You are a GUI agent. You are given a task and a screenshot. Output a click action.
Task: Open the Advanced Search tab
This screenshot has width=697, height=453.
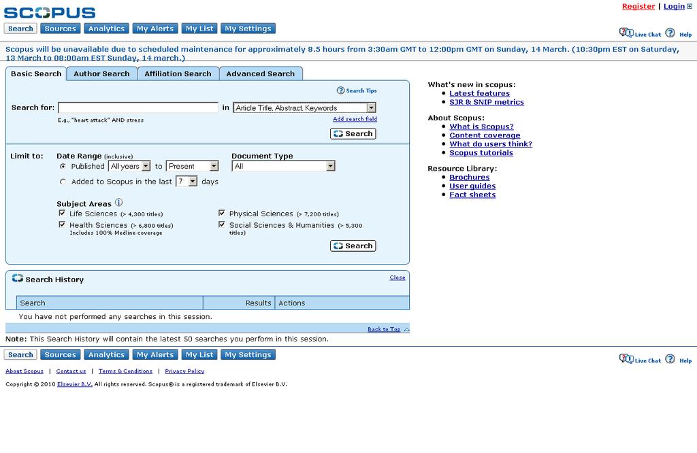click(x=261, y=73)
